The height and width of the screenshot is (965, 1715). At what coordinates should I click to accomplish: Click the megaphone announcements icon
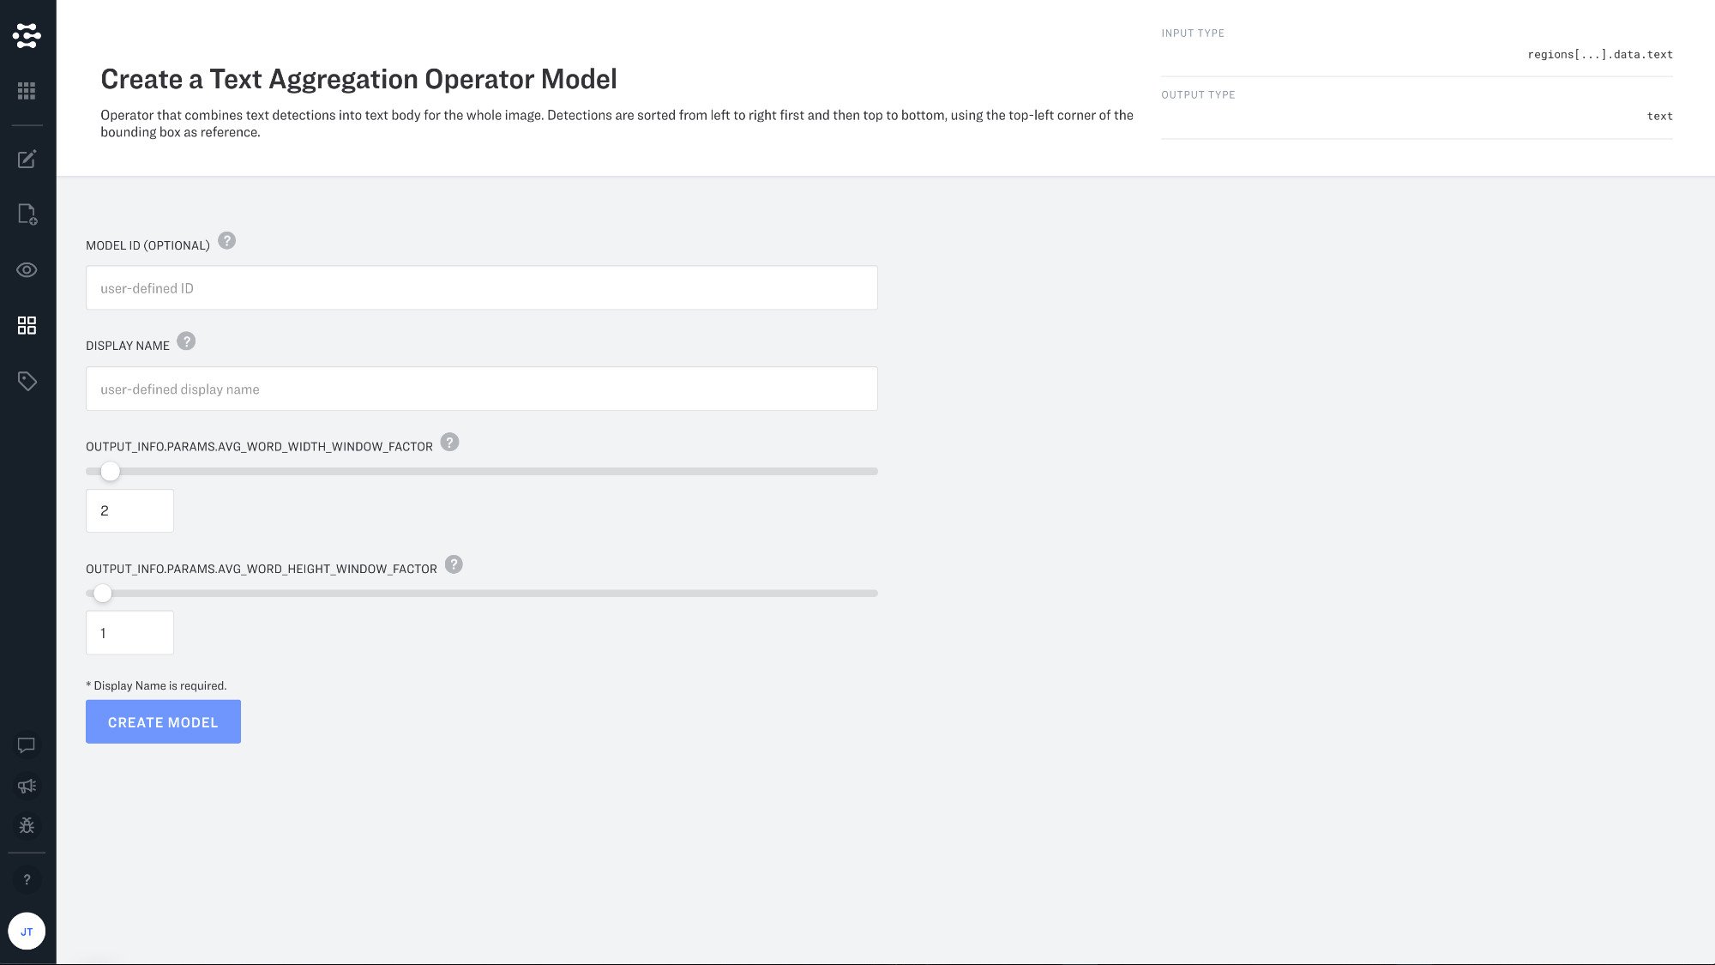click(27, 786)
